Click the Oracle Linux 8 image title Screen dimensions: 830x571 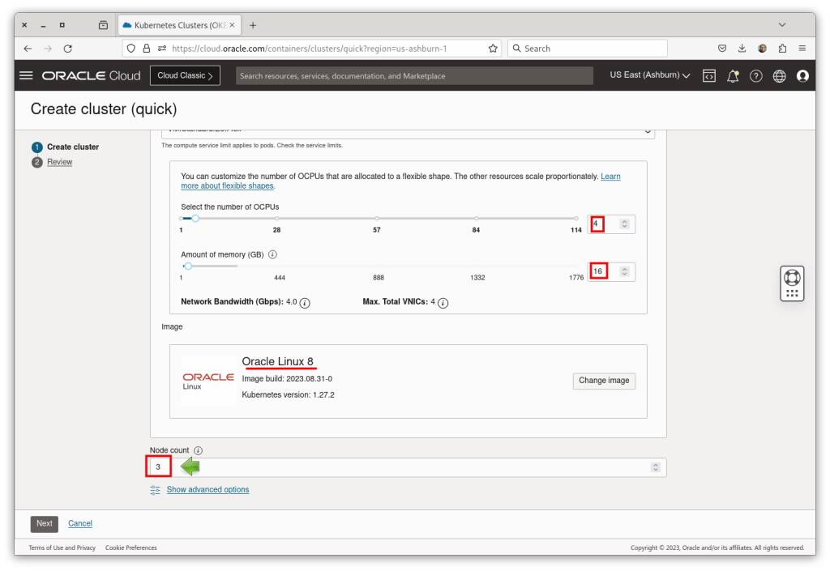pyautogui.click(x=277, y=361)
